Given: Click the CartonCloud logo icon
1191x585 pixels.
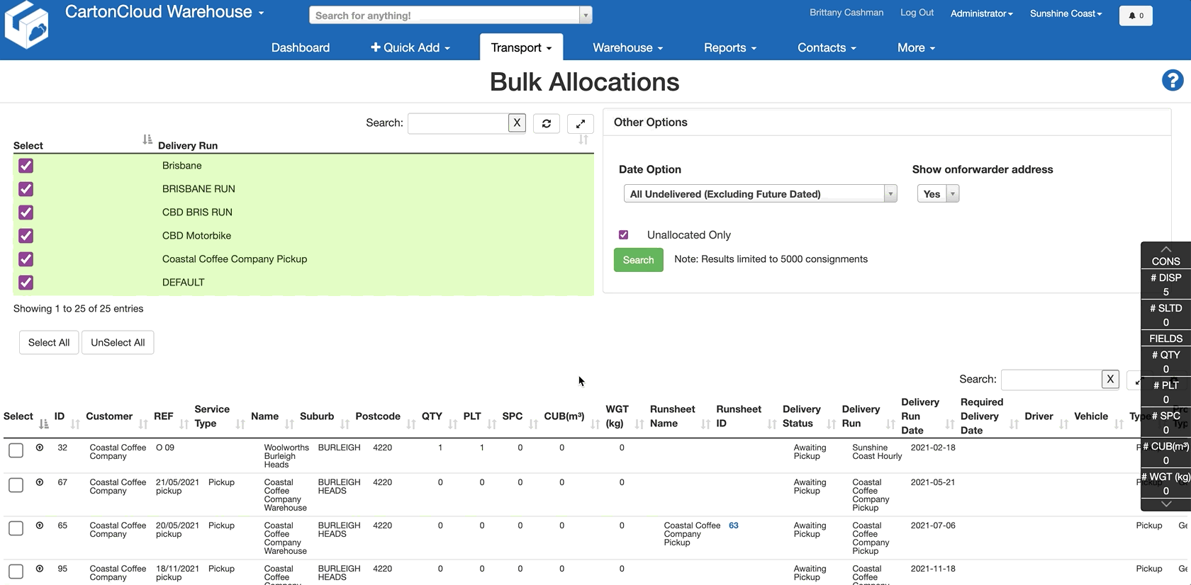Looking at the screenshot, I should click(27, 25).
